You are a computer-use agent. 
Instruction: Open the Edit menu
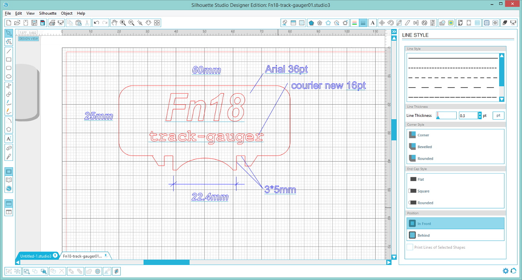tap(18, 13)
